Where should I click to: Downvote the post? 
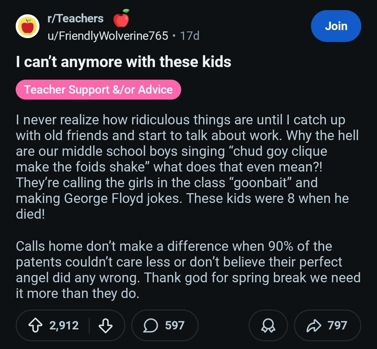[105, 326]
